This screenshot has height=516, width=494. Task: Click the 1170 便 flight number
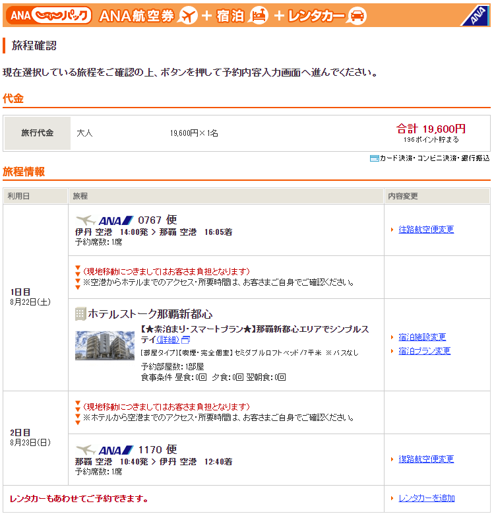point(157,449)
